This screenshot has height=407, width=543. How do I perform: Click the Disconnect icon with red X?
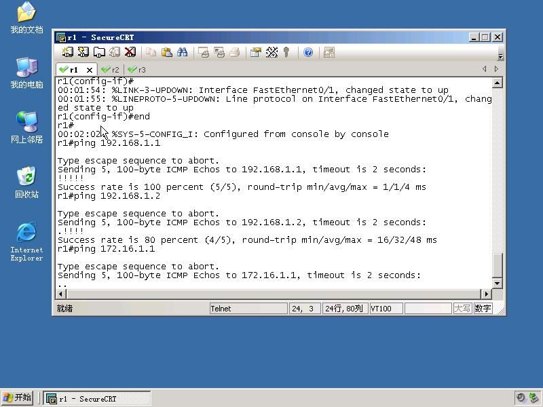click(130, 52)
